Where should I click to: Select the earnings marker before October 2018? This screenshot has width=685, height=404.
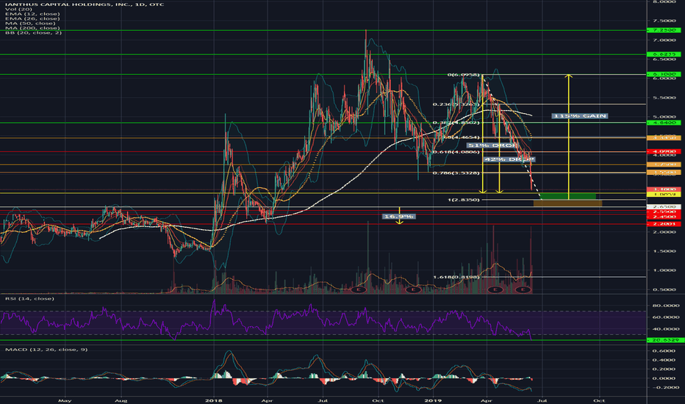[358, 289]
